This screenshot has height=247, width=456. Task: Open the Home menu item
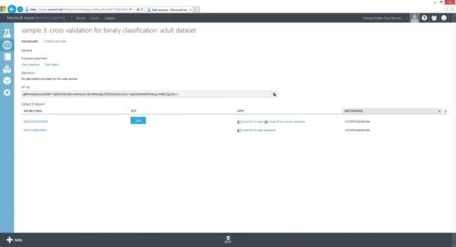pos(80,18)
